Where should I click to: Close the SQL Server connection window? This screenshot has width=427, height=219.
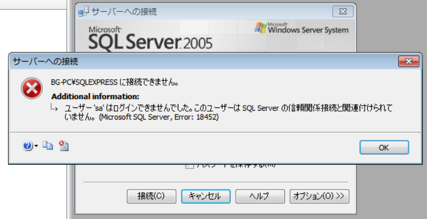click(343, 12)
